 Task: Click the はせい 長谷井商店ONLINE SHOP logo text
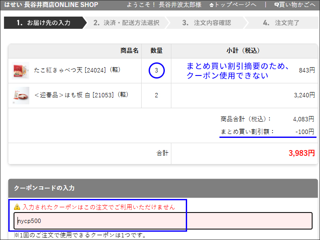coord(51,4)
